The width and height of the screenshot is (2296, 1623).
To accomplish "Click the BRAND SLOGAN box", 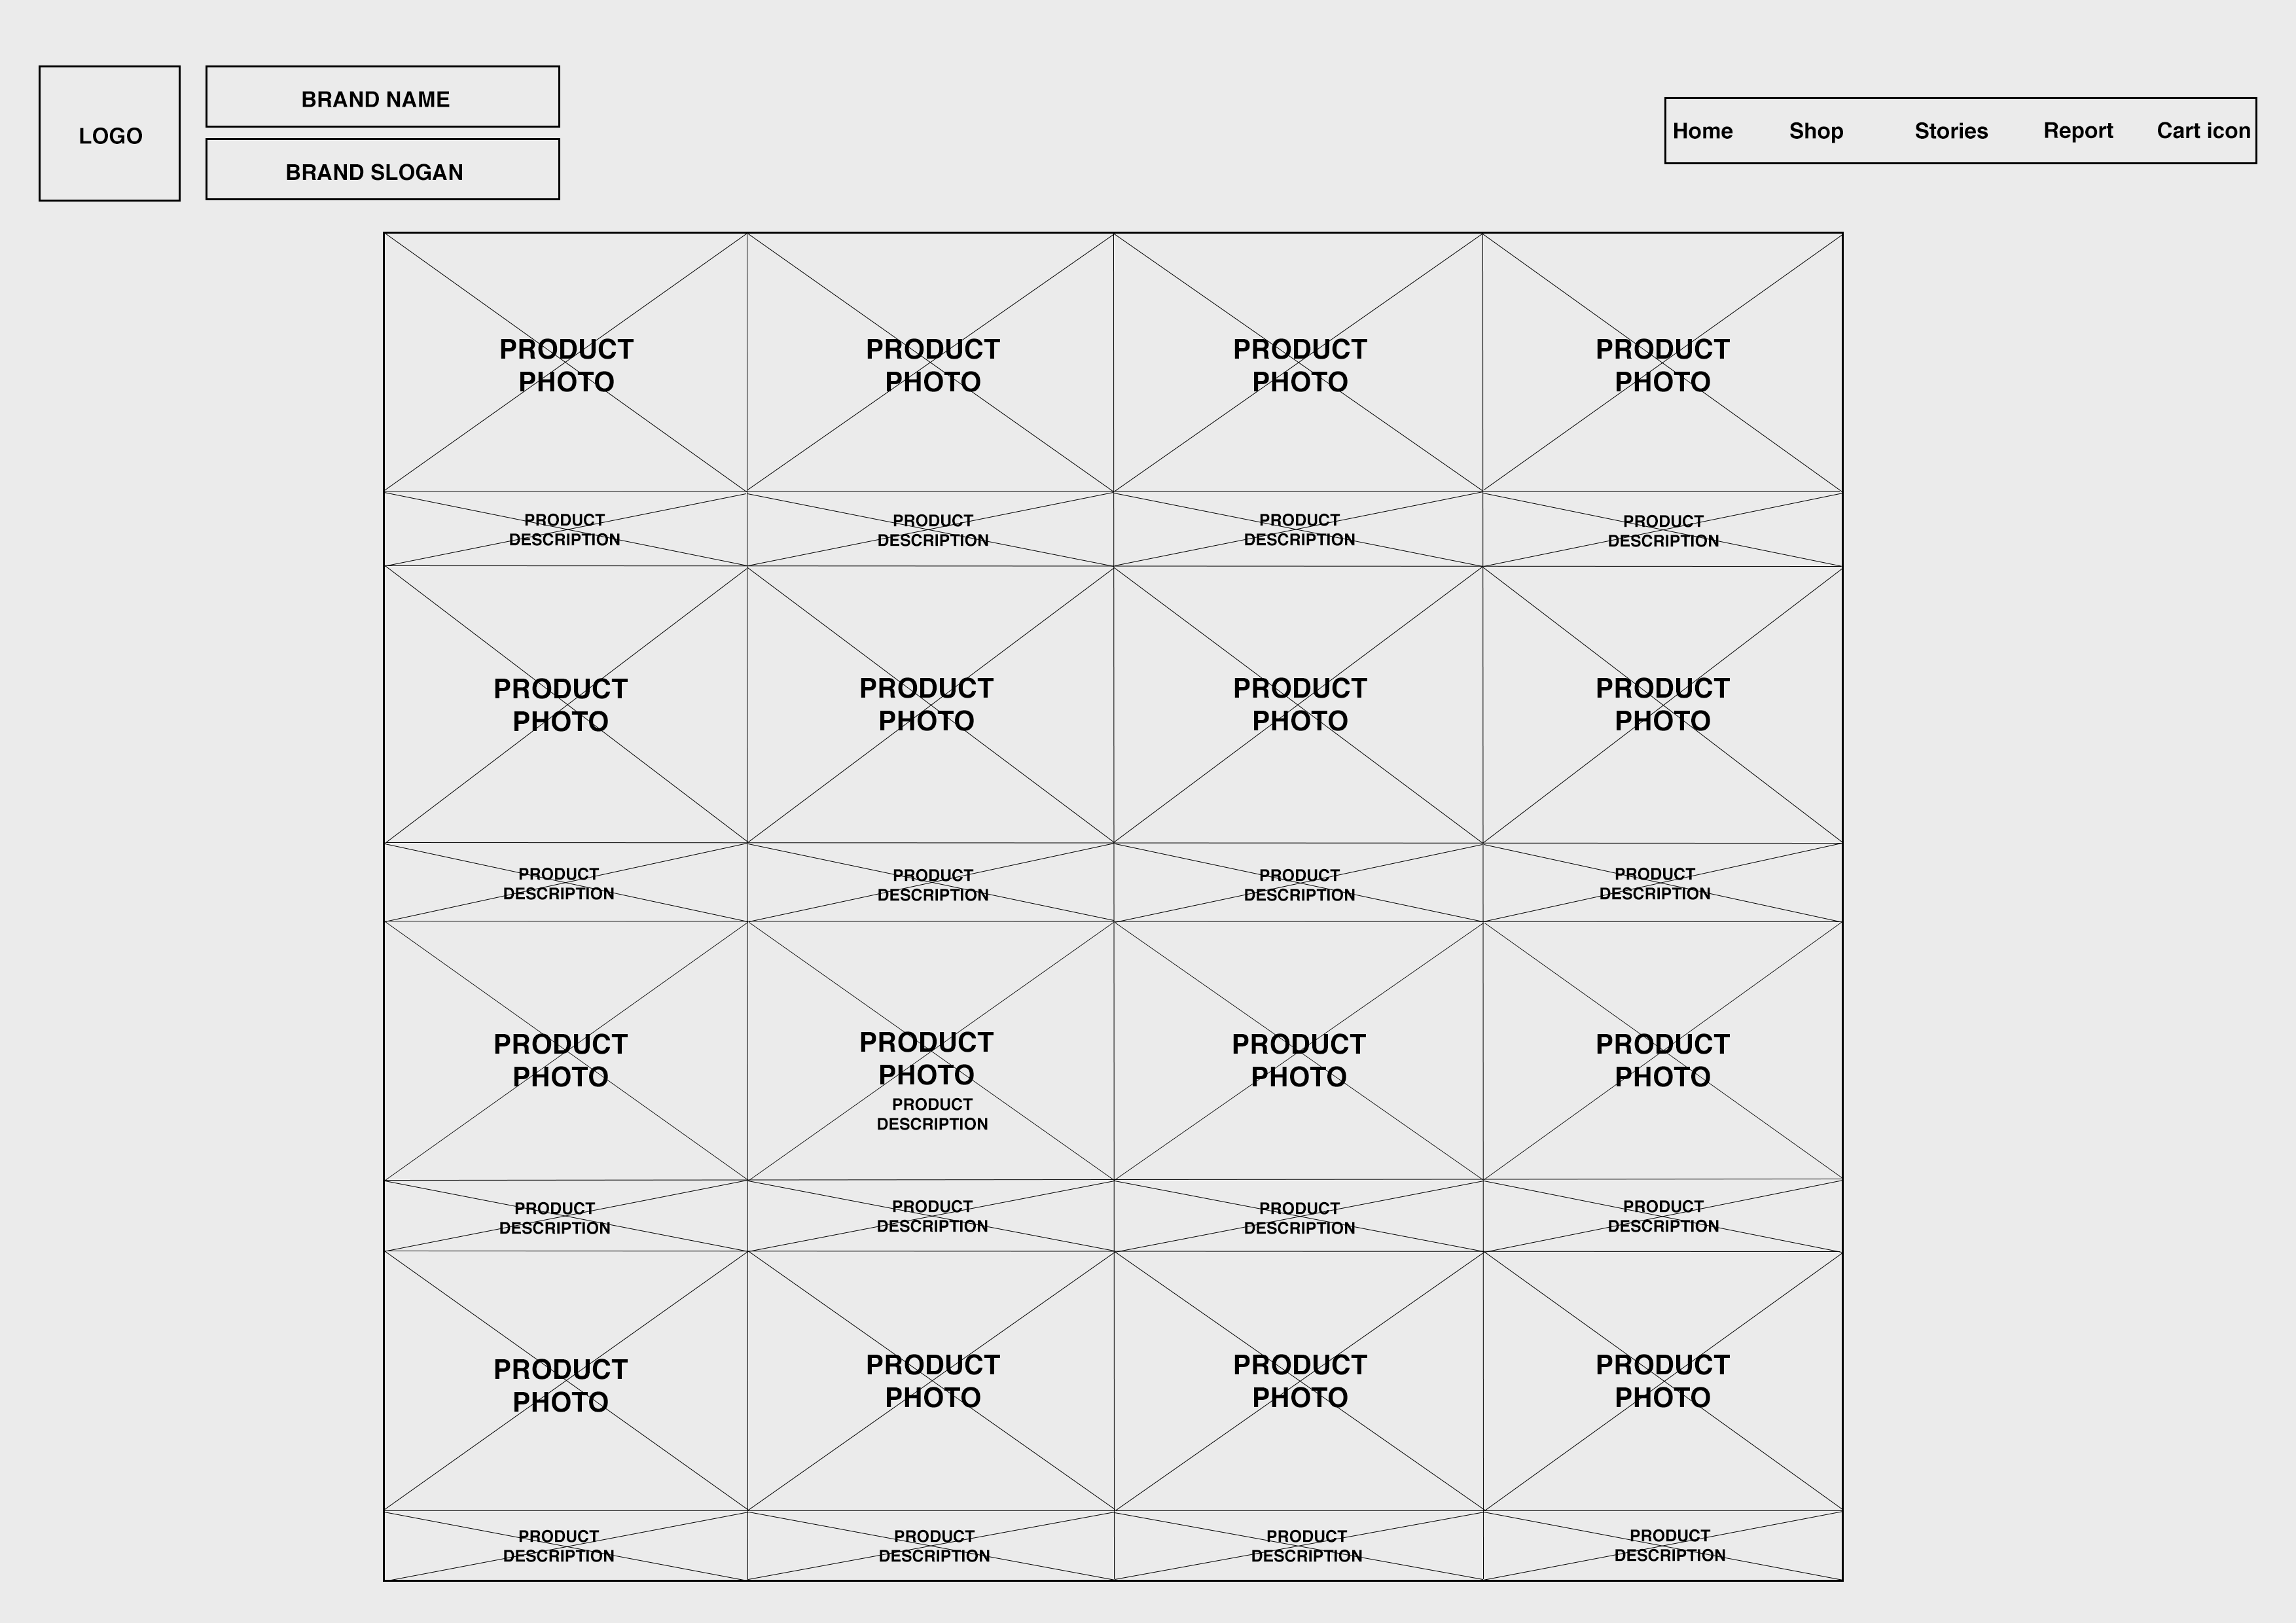I will pos(382,170).
